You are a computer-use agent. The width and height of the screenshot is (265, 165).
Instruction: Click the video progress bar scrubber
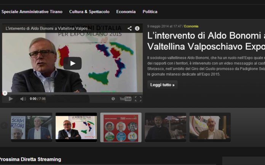point(5,93)
